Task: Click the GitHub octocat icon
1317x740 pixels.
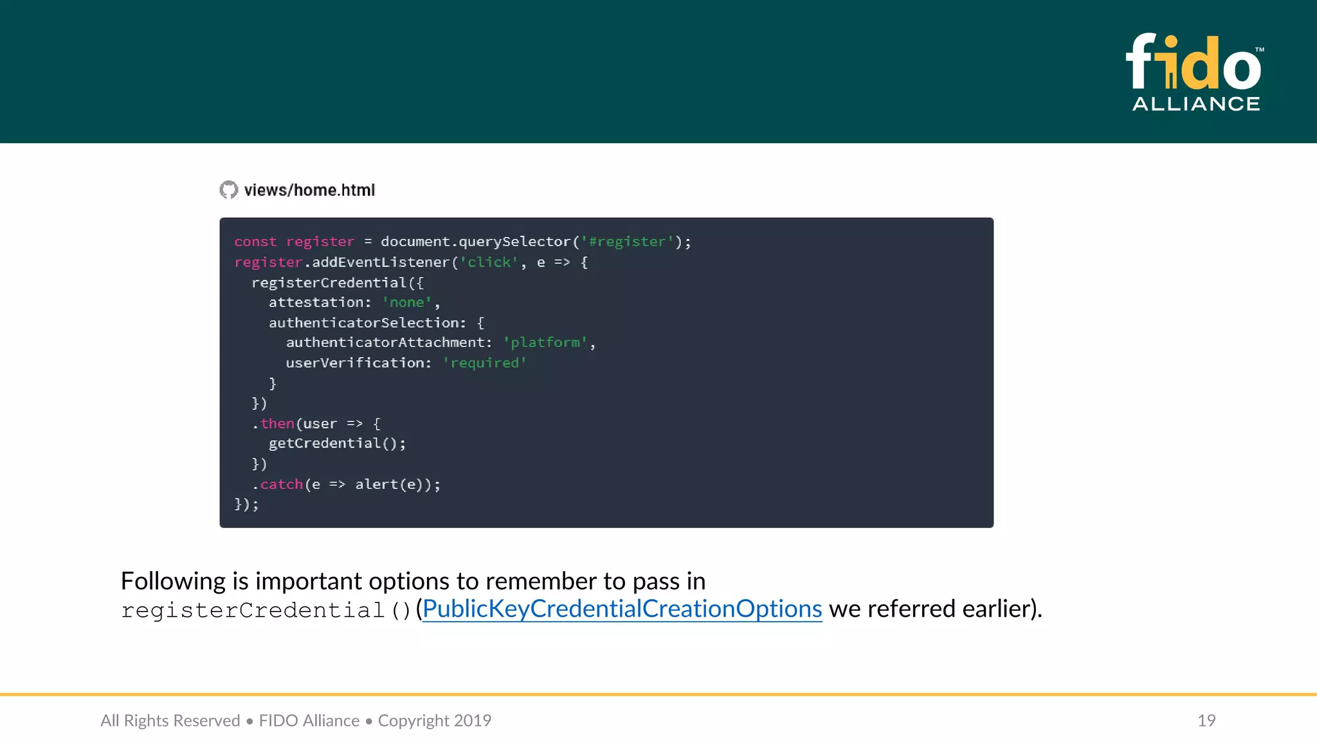Action: coord(228,190)
